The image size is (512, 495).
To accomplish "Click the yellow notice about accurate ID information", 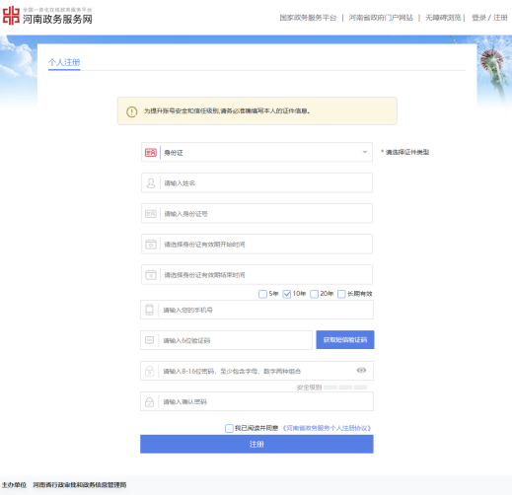I will [257, 110].
